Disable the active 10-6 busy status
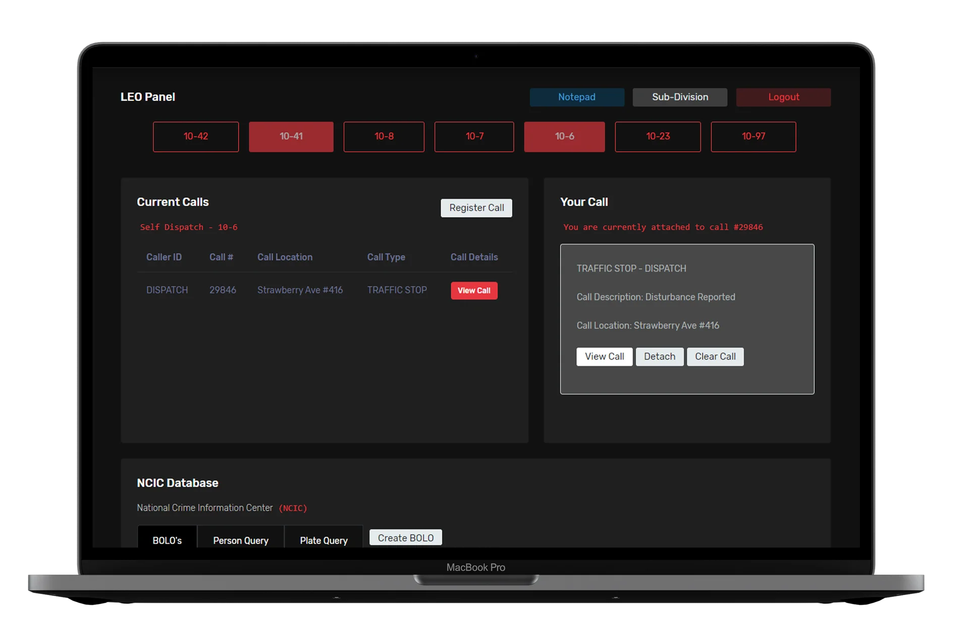This screenshot has width=969, height=640. (564, 137)
